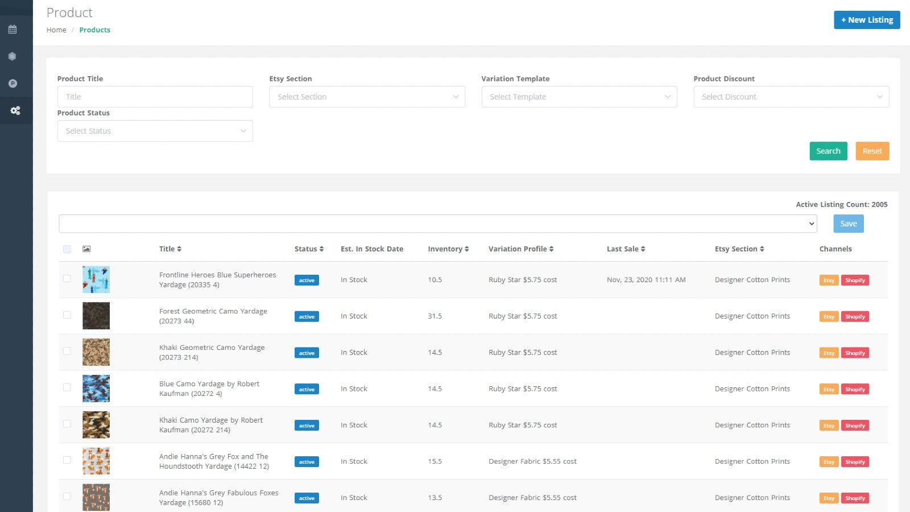
Task: Check the Grey Fabulous Foxes Yardage row
Action: pyautogui.click(x=67, y=496)
